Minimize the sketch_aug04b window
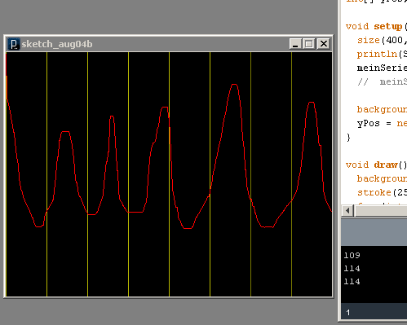 [295, 44]
